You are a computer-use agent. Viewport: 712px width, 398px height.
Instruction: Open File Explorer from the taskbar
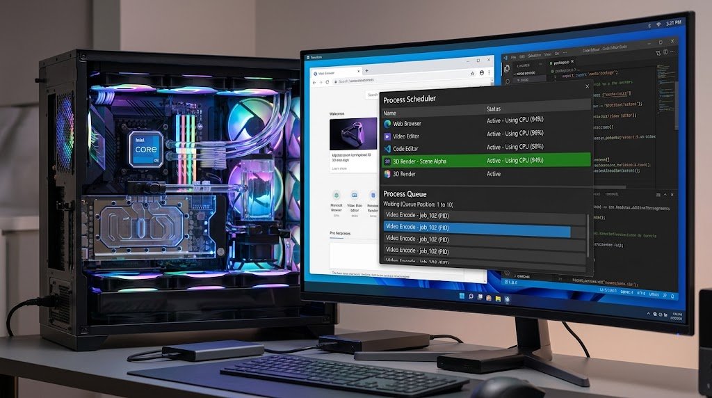(x=498, y=298)
